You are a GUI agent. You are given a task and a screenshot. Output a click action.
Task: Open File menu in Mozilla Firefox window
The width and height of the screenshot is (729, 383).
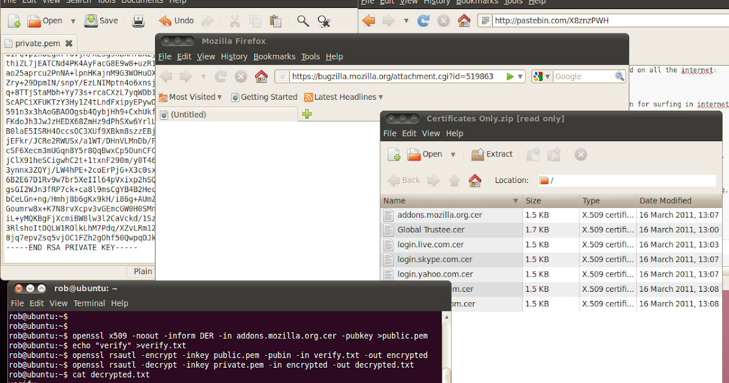[165, 57]
